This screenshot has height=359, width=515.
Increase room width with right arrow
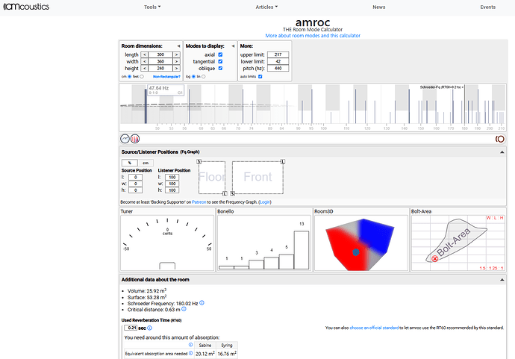click(176, 61)
